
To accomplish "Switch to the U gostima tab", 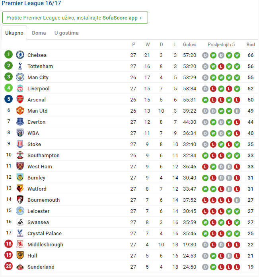I will click(x=66, y=33).
